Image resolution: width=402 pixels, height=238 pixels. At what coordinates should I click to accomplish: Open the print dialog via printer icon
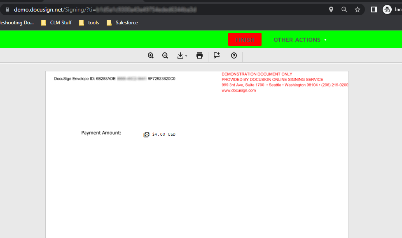(199, 55)
